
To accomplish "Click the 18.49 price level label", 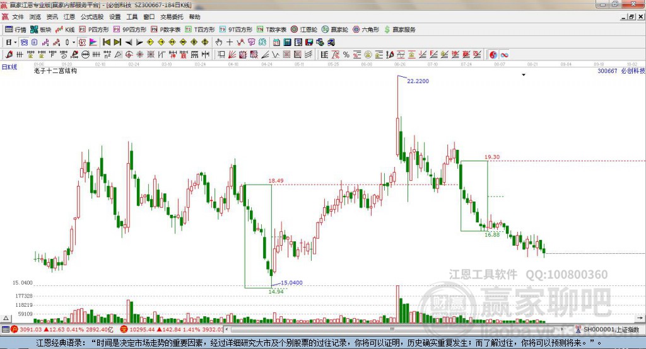I will click(x=276, y=181).
